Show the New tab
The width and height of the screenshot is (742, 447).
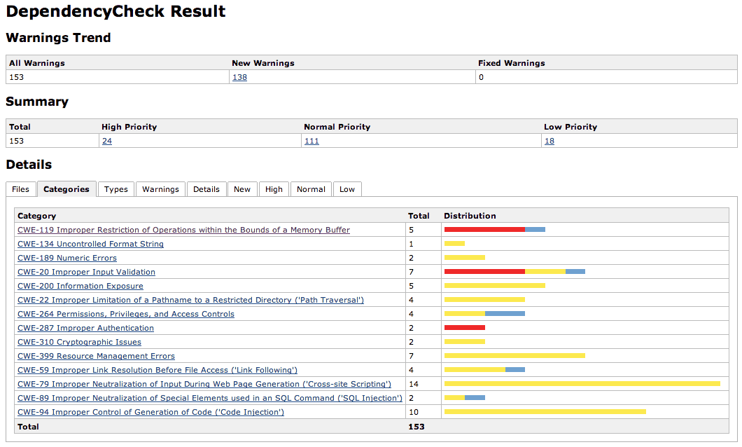242,189
